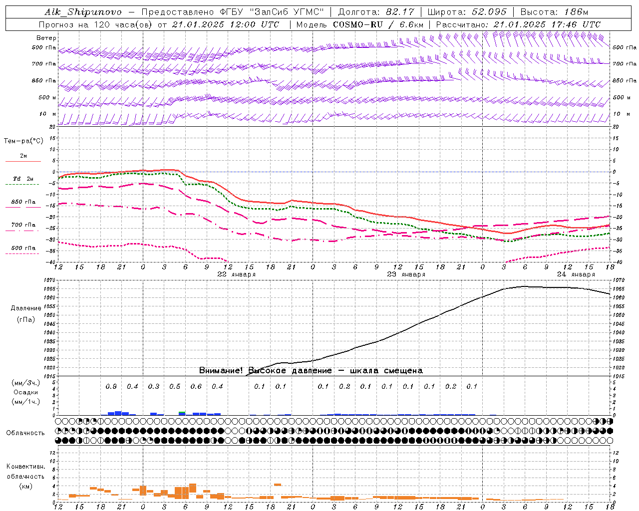Click the '10 м' wind level label on left
This screenshot has width=639, height=511.
pos(48,114)
